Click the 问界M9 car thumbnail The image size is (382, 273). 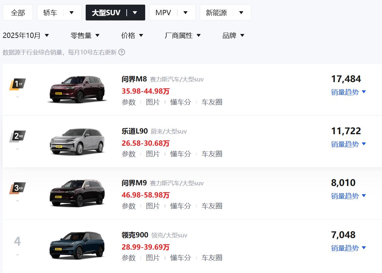point(77,194)
